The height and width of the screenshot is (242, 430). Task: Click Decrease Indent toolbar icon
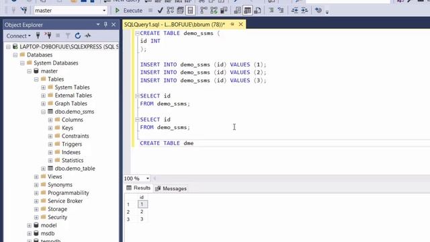click(294, 11)
